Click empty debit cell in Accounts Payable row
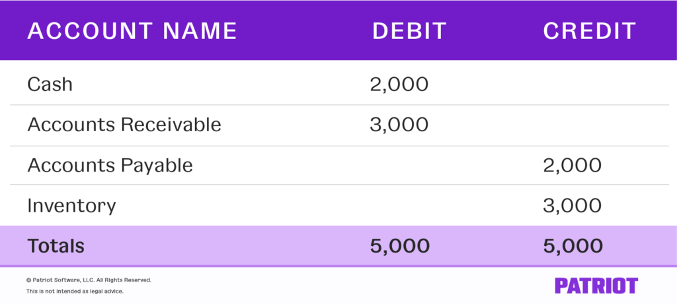This screenshot has width=677, height=304. (x=400, y=165)
